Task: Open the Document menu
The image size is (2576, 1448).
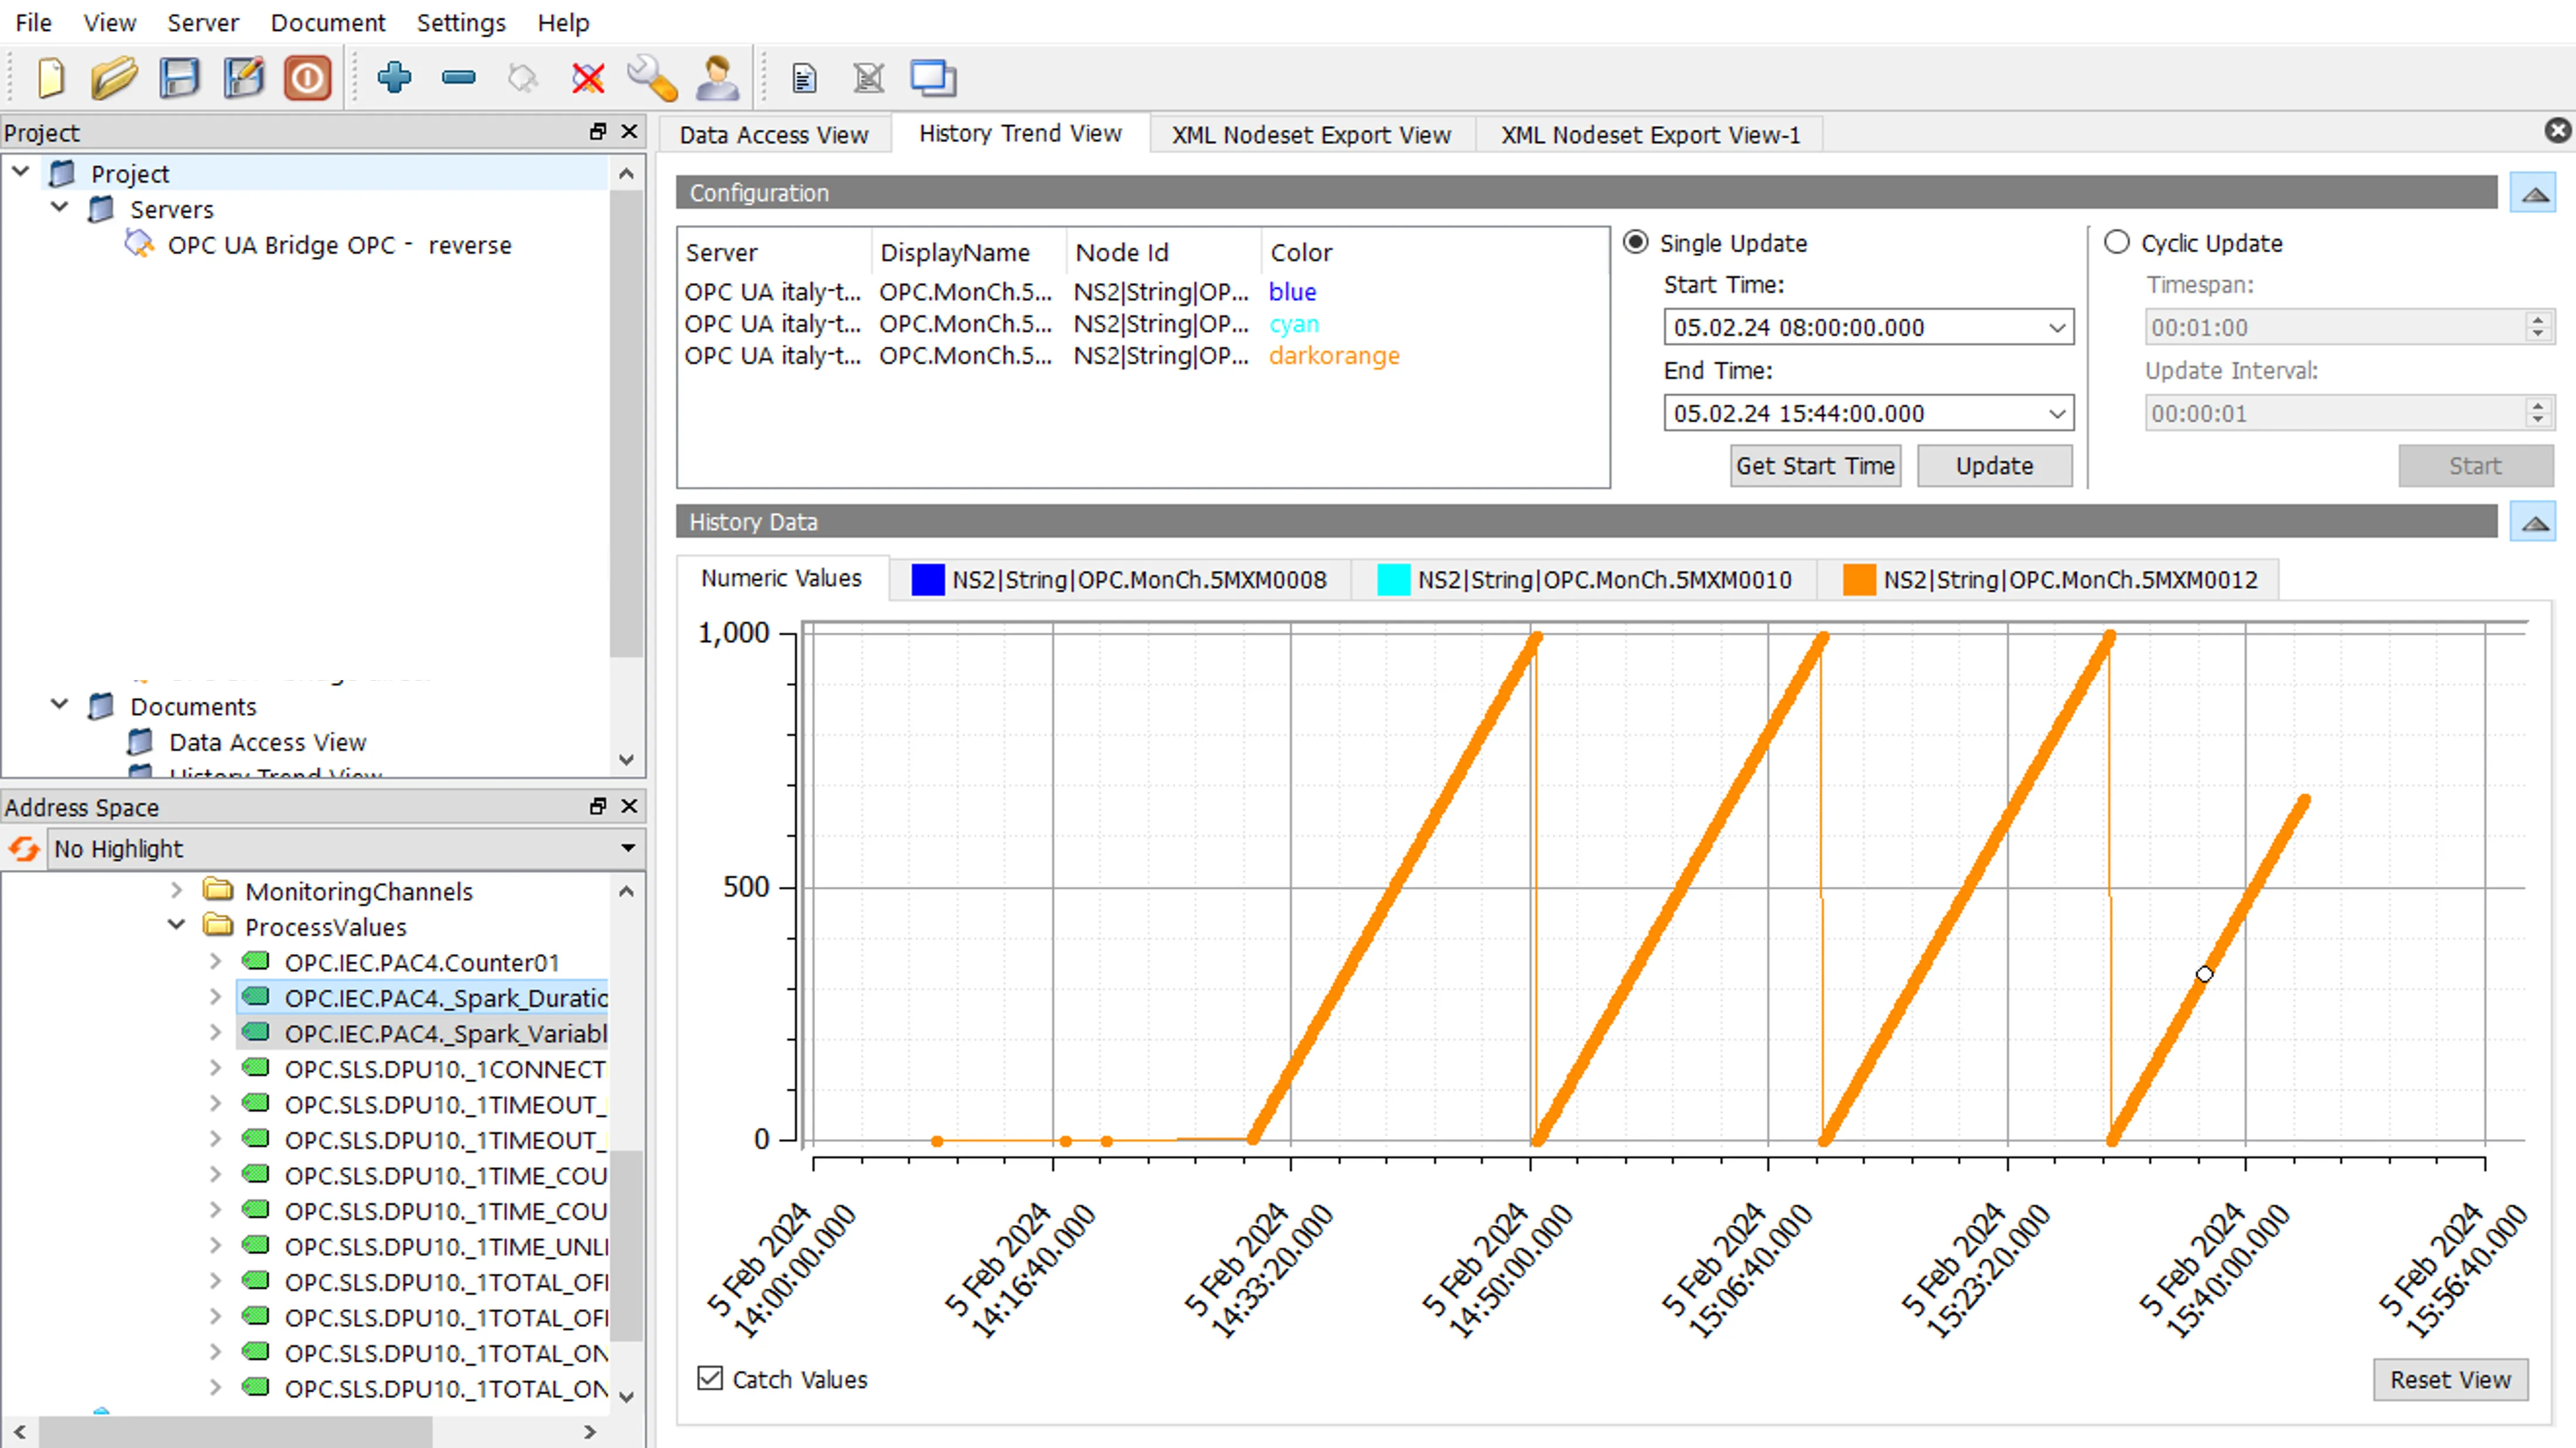Action: click(x=327, y=22)
